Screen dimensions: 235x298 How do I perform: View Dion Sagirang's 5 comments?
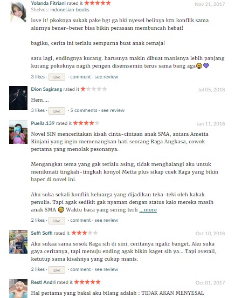84,110
